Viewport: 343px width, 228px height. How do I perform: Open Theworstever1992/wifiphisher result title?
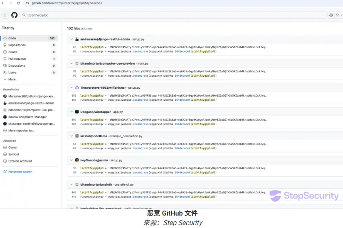103,88
